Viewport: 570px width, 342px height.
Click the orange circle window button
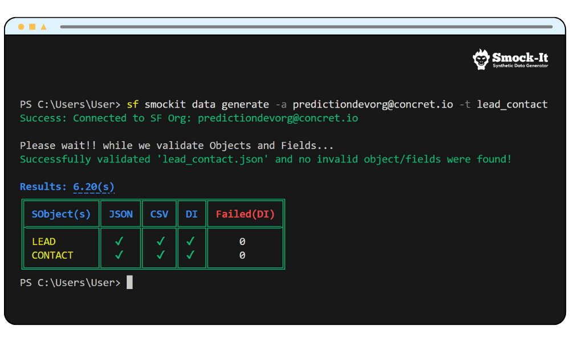coord(21,27)
